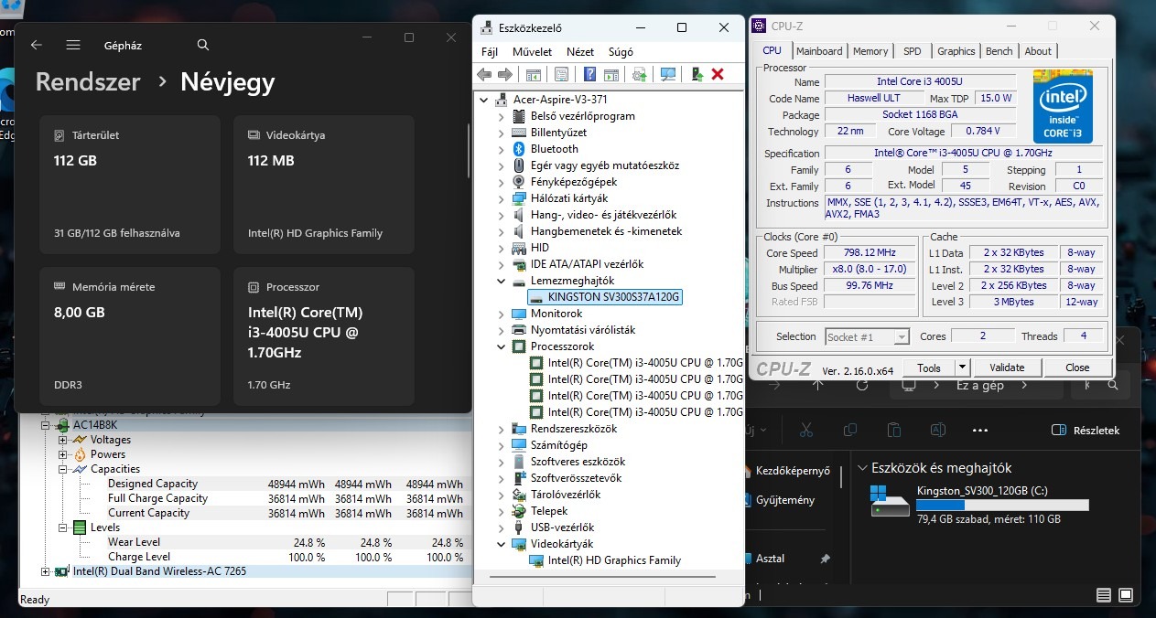Open the Socket #1 selection combo box
Screen dimensions: 1156x618
(867, 336)
